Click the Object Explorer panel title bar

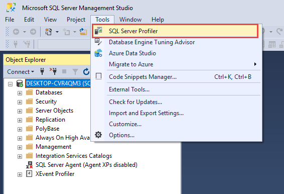(47, 60)
